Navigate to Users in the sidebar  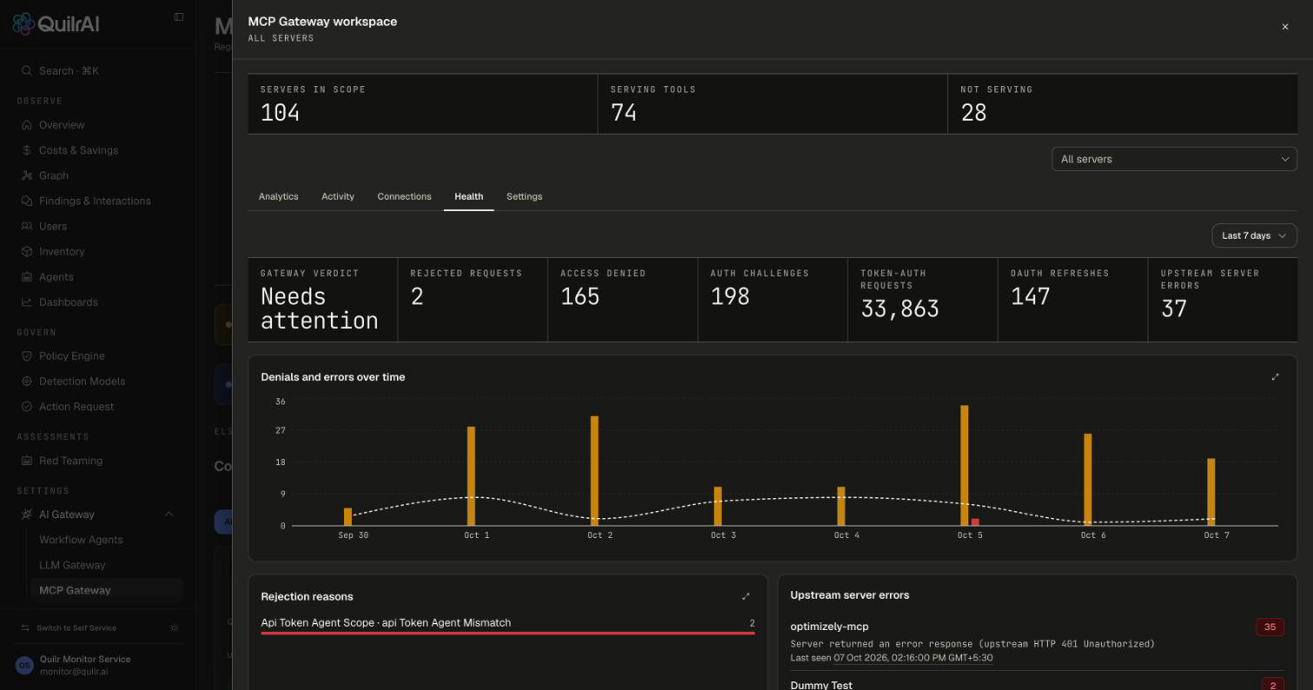(53, 226)
